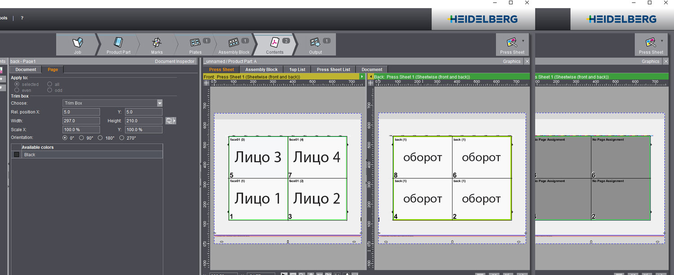This screenshot has height=275, width=674.
Task: Click the Available colors column header
Action: [92, 147]
